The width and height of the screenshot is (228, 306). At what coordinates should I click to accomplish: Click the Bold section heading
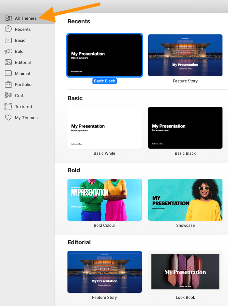[74, 170]
